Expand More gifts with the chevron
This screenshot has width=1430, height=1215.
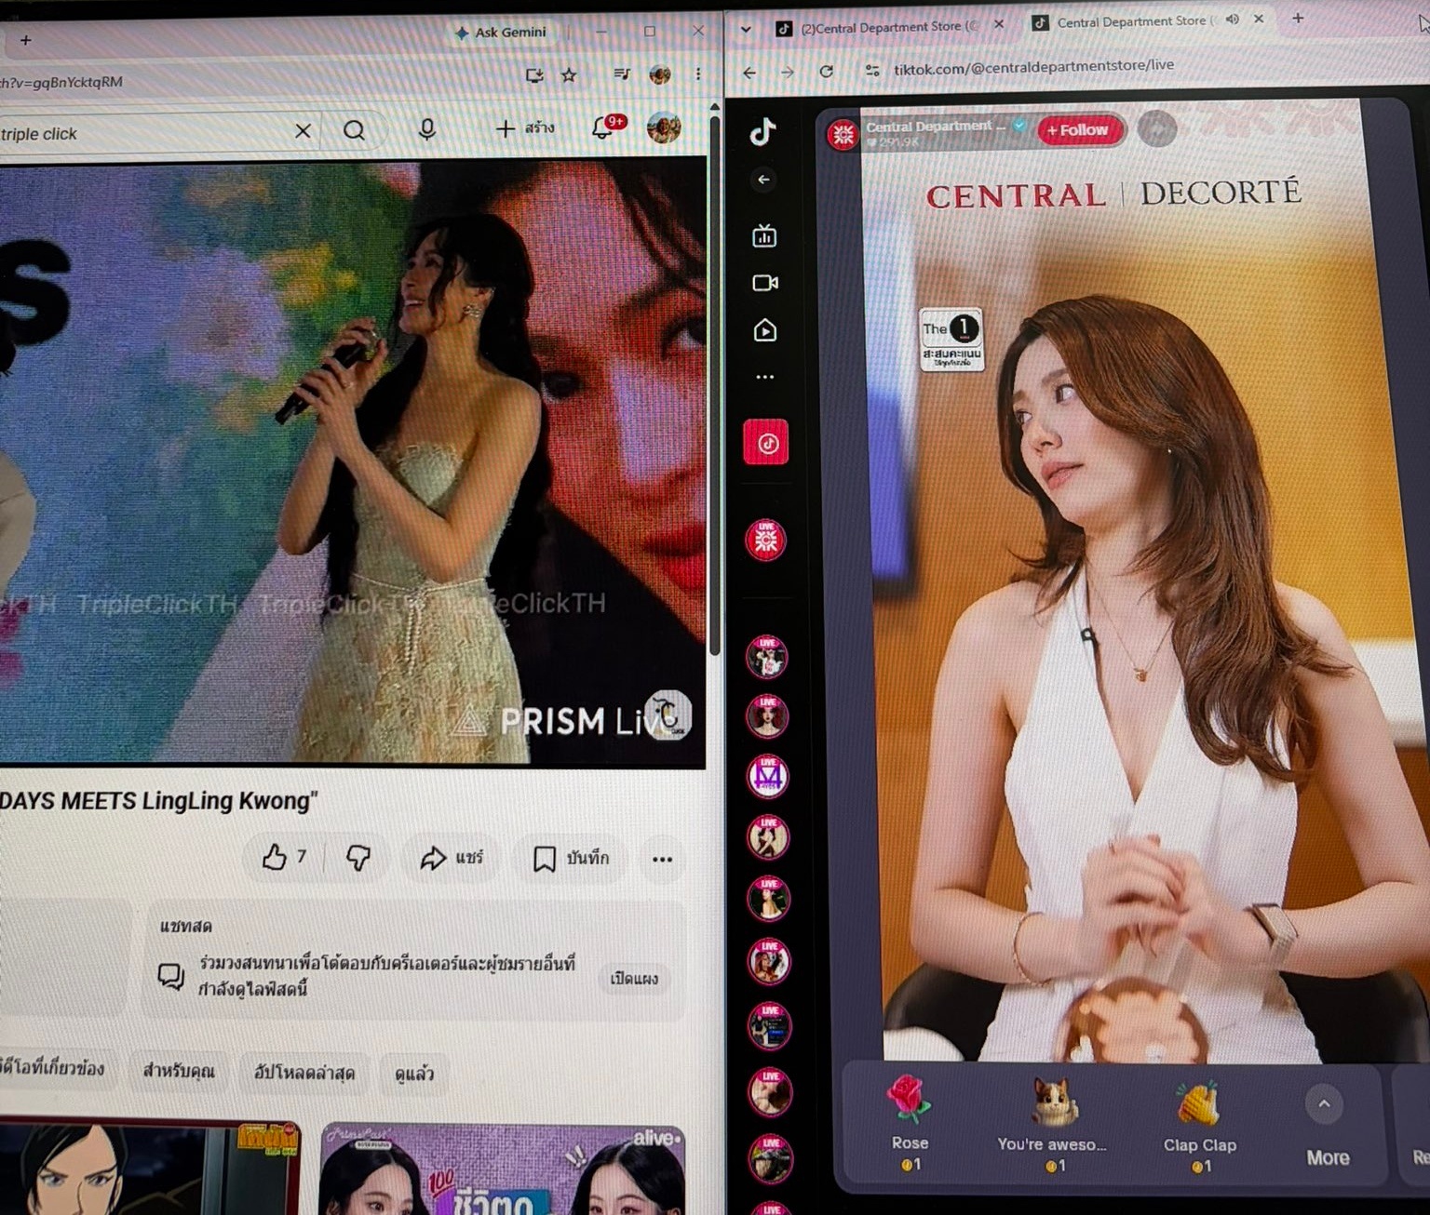[1325, 1105]
